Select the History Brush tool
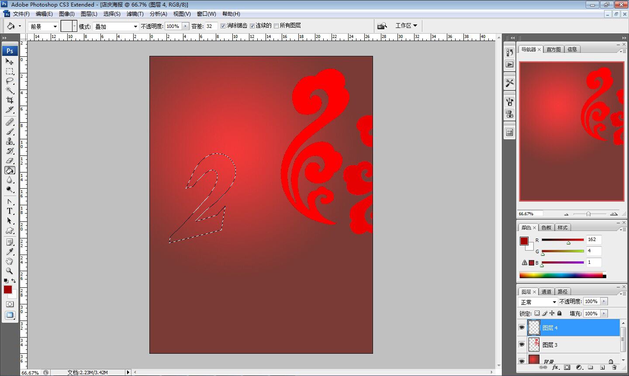Screen dimensions: 629x376 point(10,151)
